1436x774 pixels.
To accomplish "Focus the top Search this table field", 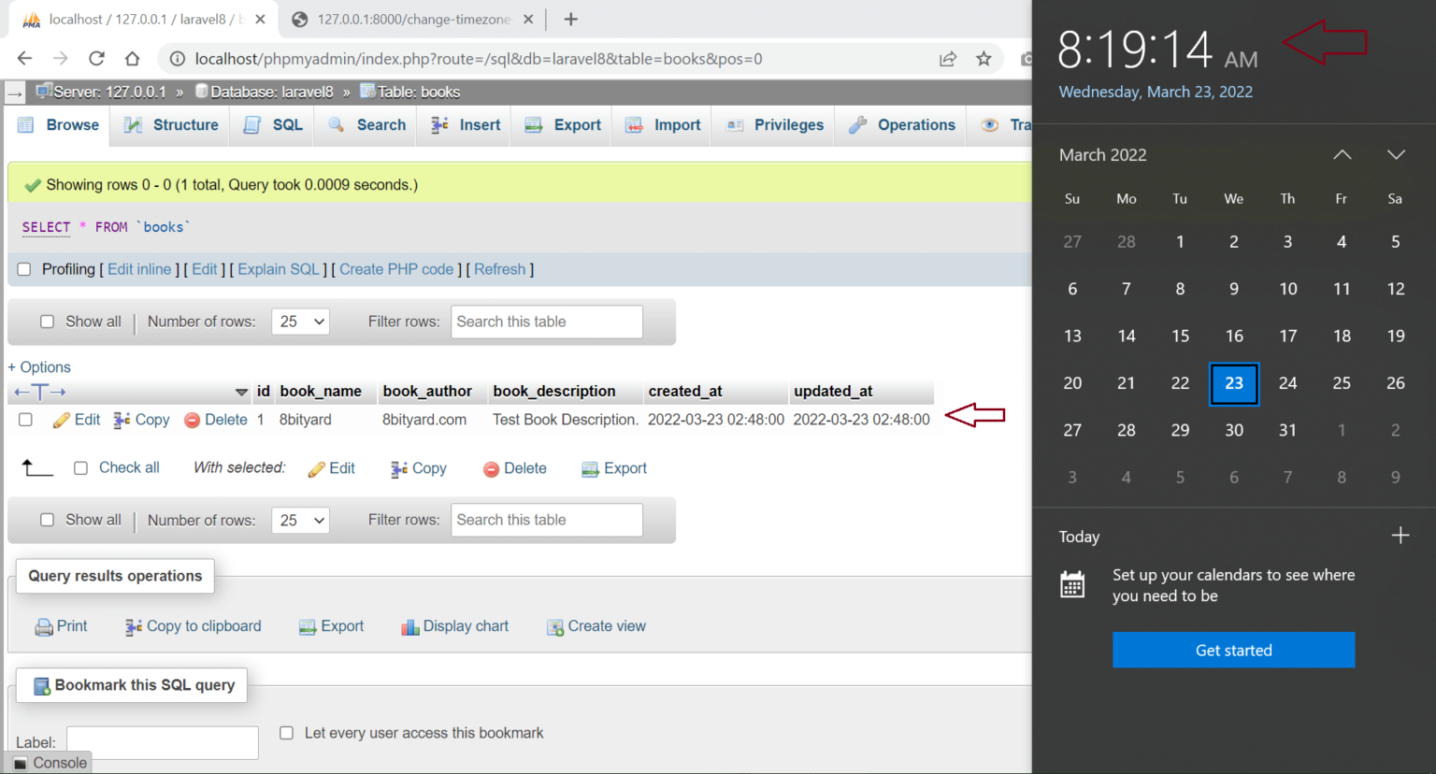I will click(546, 322).
